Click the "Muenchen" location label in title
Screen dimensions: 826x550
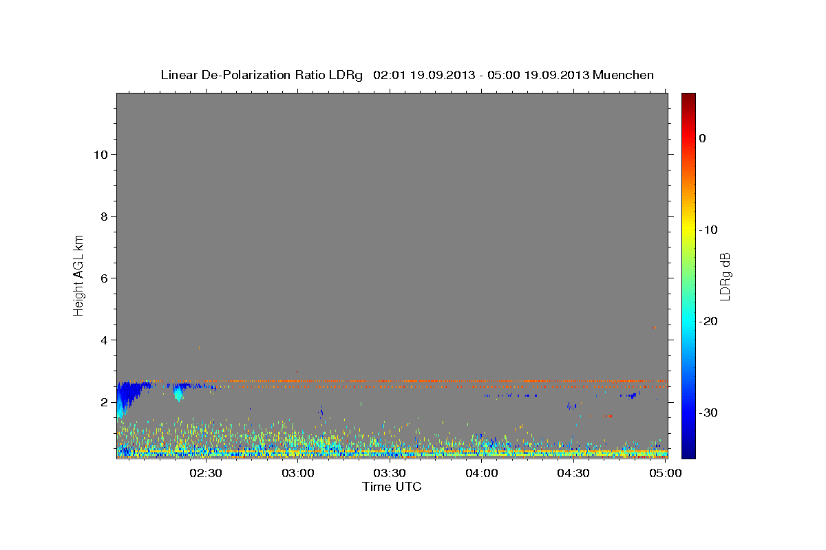click(624, 75)
